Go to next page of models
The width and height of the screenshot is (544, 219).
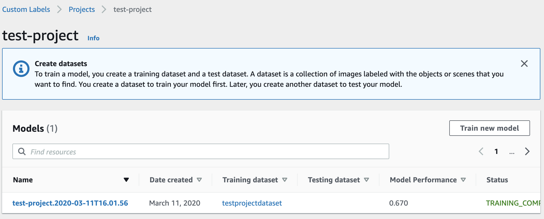[x=527, y=151]
